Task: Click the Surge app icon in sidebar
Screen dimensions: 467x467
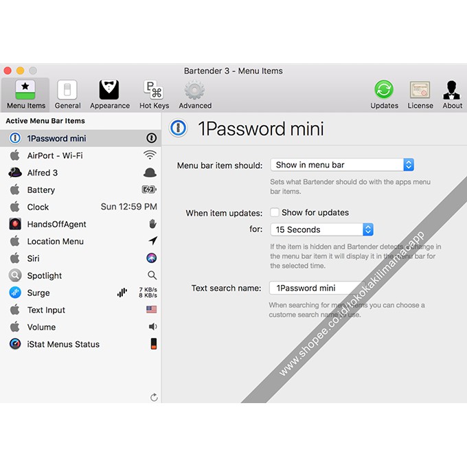Action: click(15, 293)
